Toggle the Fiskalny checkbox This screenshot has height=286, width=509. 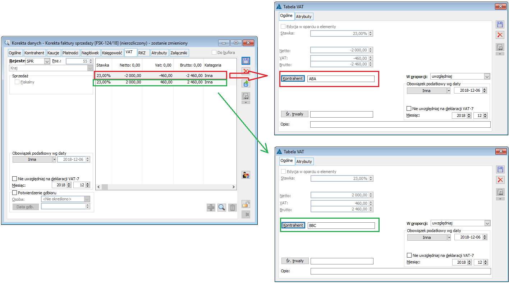[x=17, y=82]
